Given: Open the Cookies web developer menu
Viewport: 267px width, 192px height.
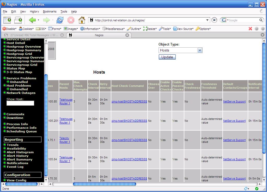Looking at the screenshot, I should coord(26,29).
